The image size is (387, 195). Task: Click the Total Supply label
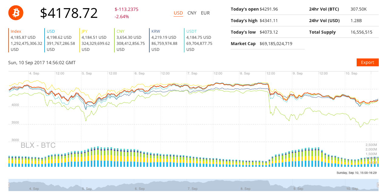point(322,32)
